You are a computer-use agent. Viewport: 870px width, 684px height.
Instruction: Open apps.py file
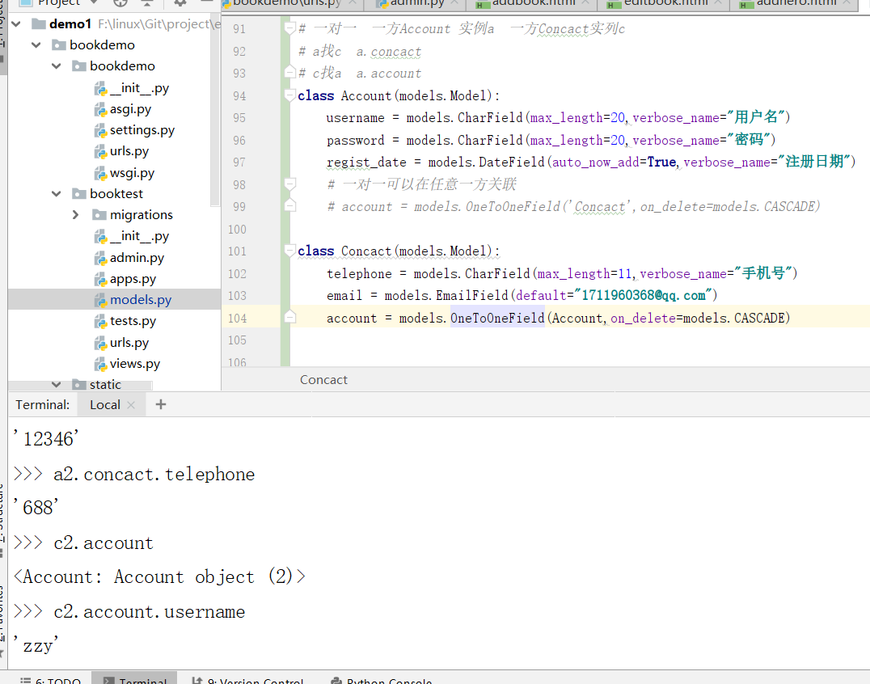click(x=133, y=278)
